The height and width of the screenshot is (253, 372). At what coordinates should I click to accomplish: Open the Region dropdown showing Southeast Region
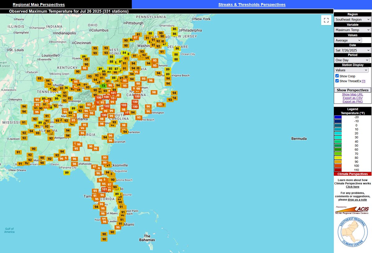coord(352,19)
